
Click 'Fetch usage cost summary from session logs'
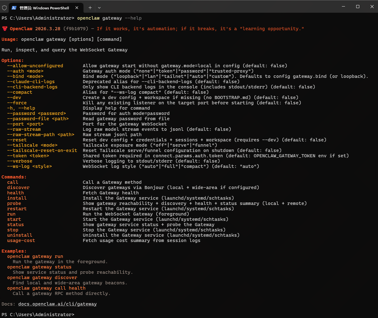tap(142, 240)
